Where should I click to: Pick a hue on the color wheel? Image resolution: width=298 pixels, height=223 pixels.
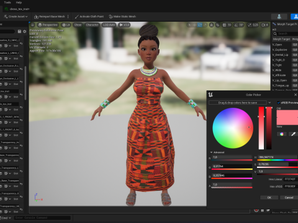click(x=233, y=128)
